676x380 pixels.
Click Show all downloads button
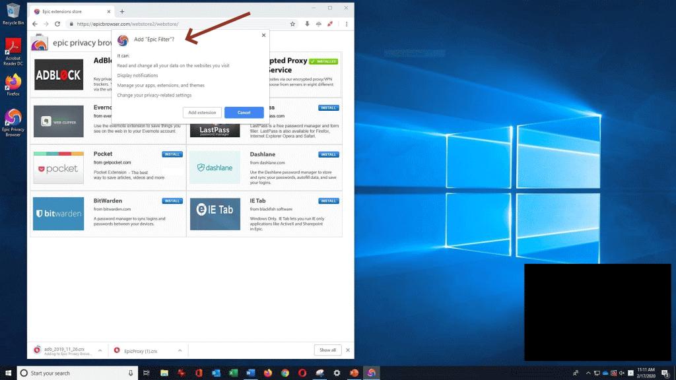[x=327, y=350]
